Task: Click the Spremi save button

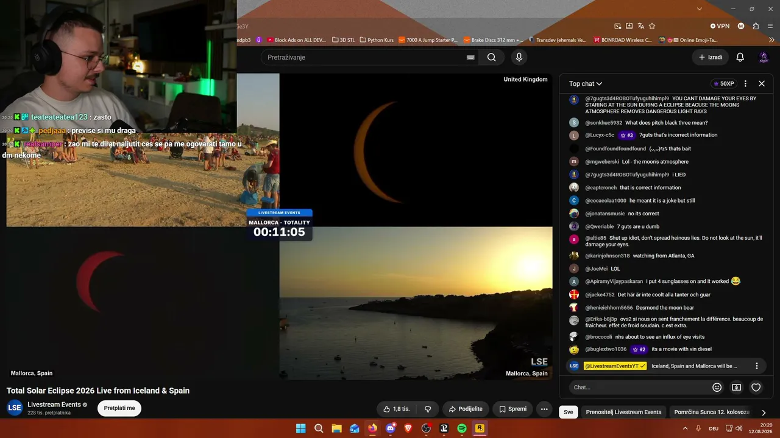Action: click(x=512, y=409)
